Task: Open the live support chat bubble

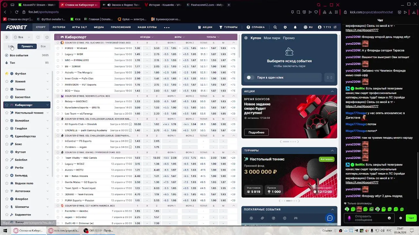Action: [x=330, y=218]
